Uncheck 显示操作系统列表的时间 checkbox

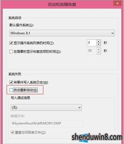point(11,43)
